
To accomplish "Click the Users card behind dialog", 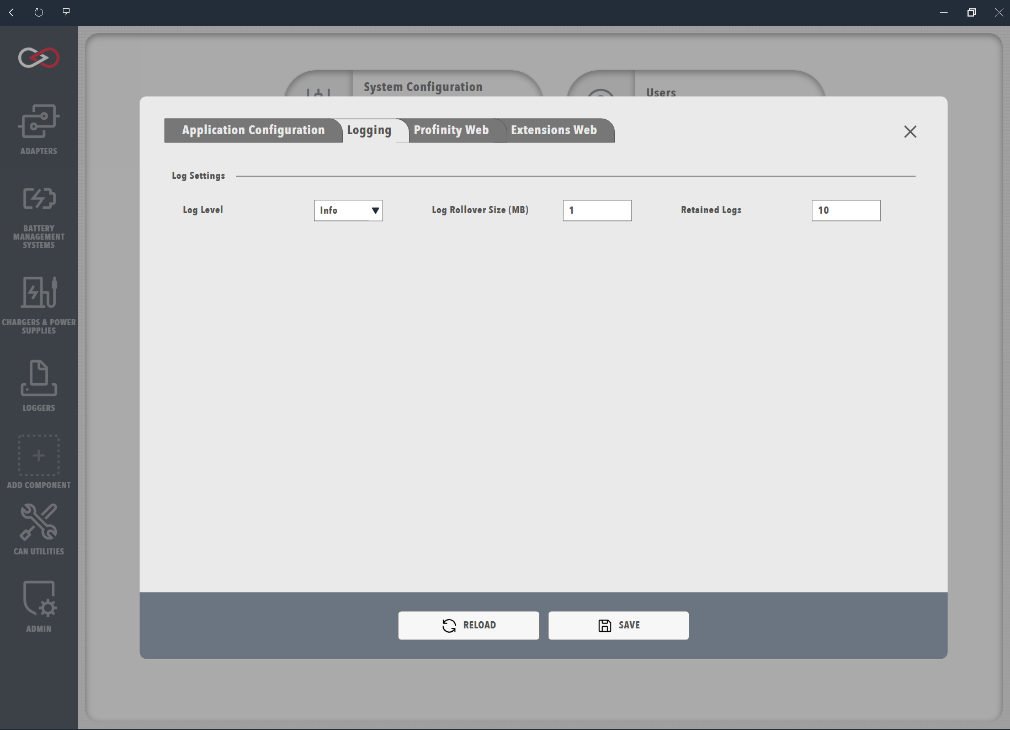I will [696, 84].
